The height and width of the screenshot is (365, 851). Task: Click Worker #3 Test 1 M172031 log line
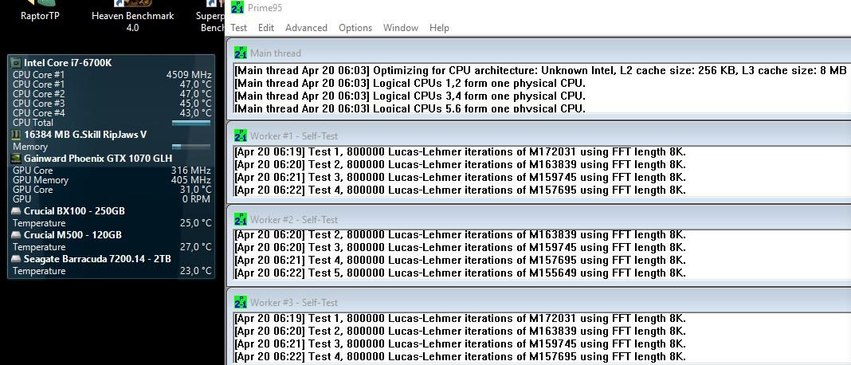click(x=461, y=318)
